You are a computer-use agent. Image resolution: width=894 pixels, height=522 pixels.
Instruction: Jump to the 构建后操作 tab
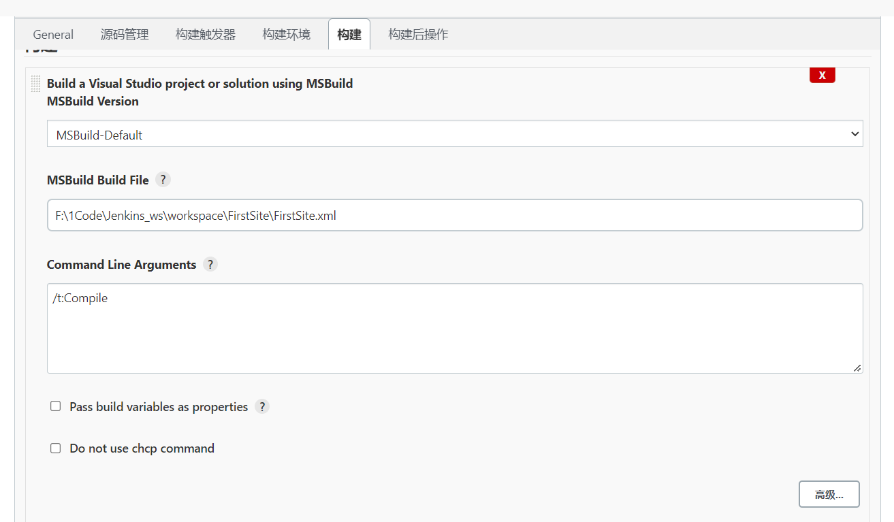click(418, 35)
